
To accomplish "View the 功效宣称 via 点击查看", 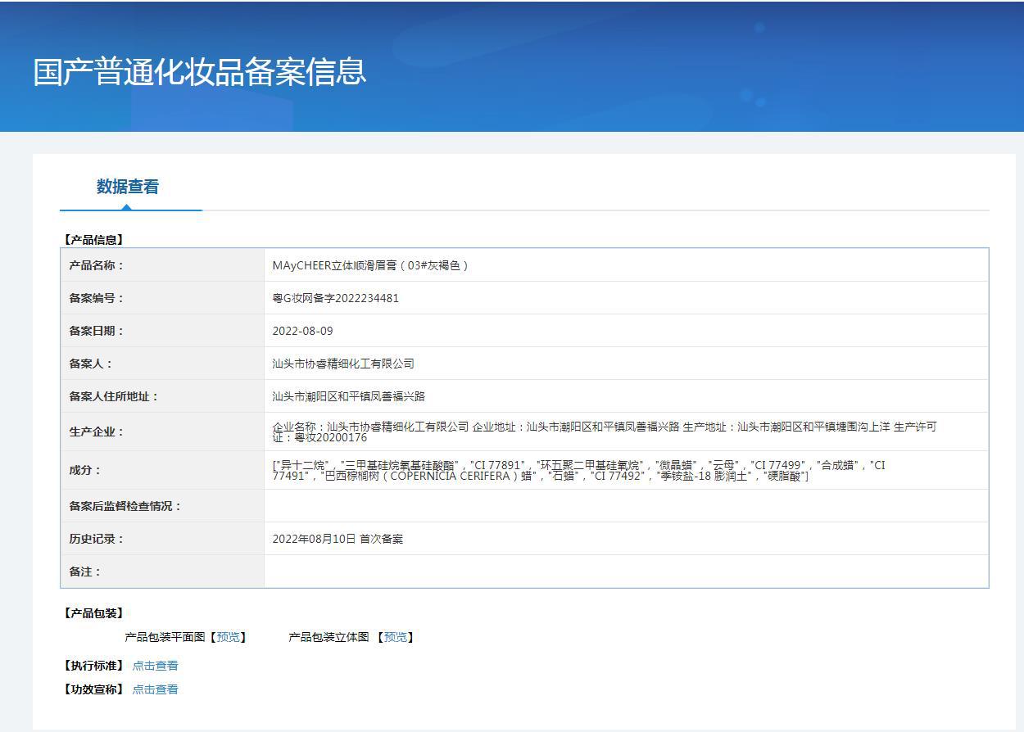I will point(156,689).
